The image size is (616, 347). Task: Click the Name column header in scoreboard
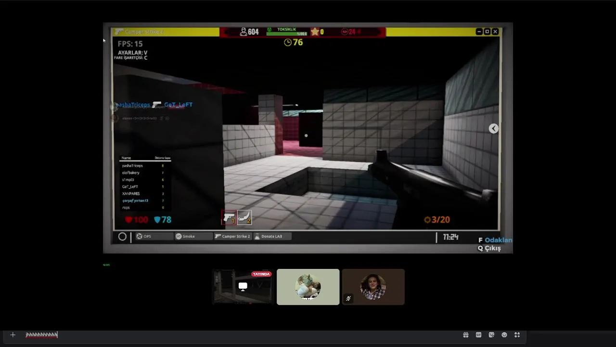click(126, 158)
